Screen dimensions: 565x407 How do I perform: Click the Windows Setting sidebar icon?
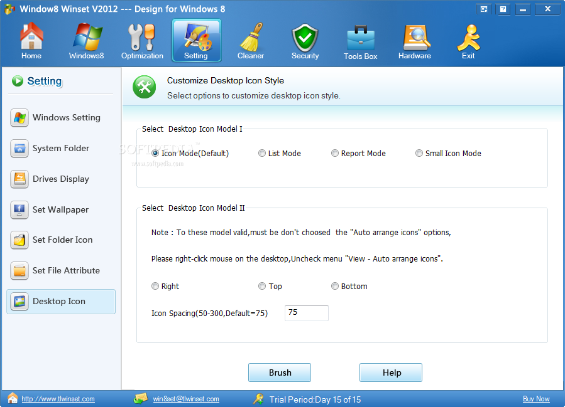point(19,117)
